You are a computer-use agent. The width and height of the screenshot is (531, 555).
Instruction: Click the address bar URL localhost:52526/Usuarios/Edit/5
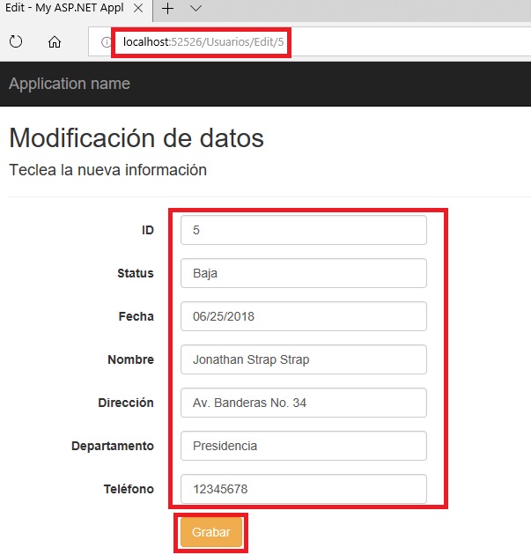pyautogui.click(x=203, y=42)
